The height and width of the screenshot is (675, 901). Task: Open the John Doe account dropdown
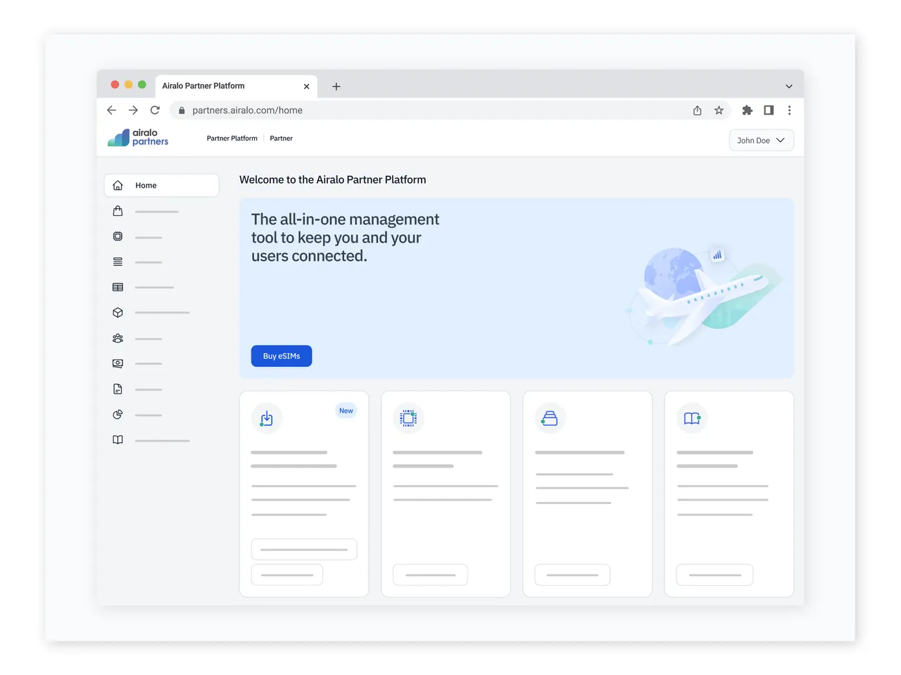762,141
